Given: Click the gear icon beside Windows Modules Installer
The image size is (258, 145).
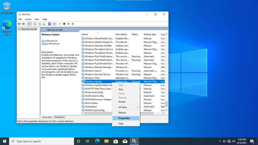Looking at the screenshot, I should 83,46.
